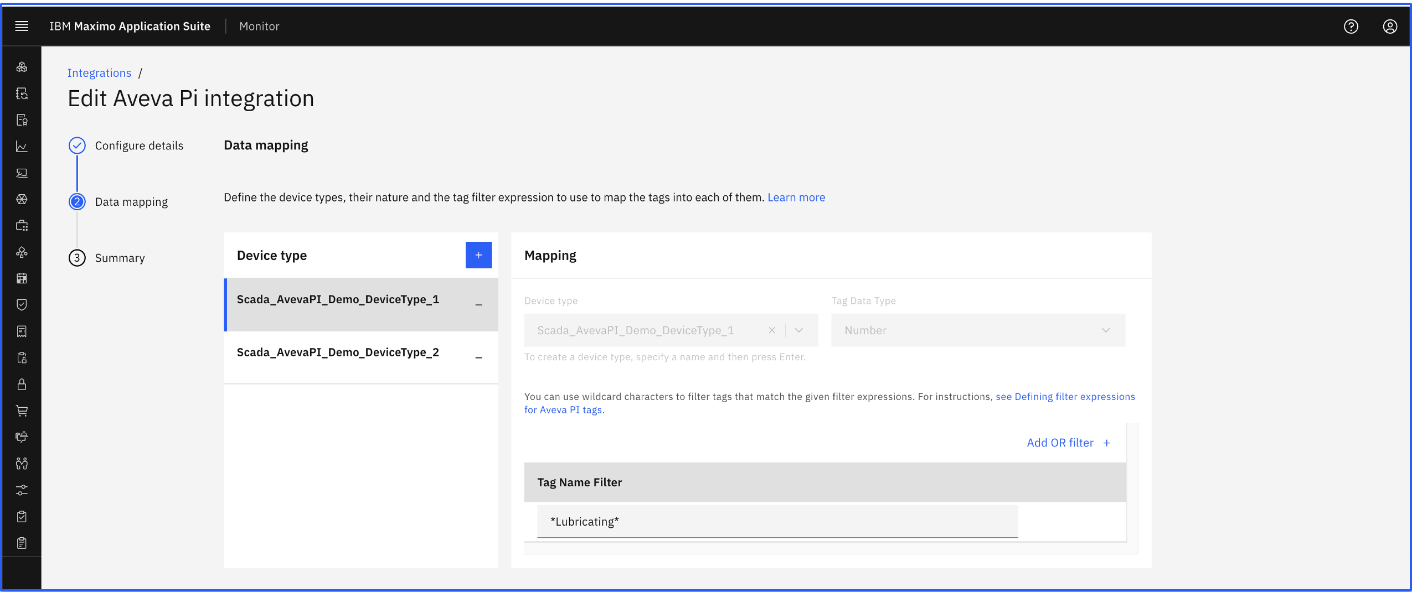Select the Data mapping step

pyautogui.click(x=118, y=202)
